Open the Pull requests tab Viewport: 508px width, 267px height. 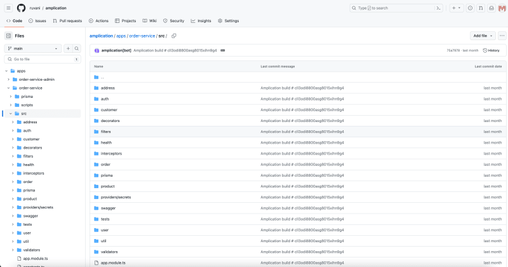click(67, 21)
